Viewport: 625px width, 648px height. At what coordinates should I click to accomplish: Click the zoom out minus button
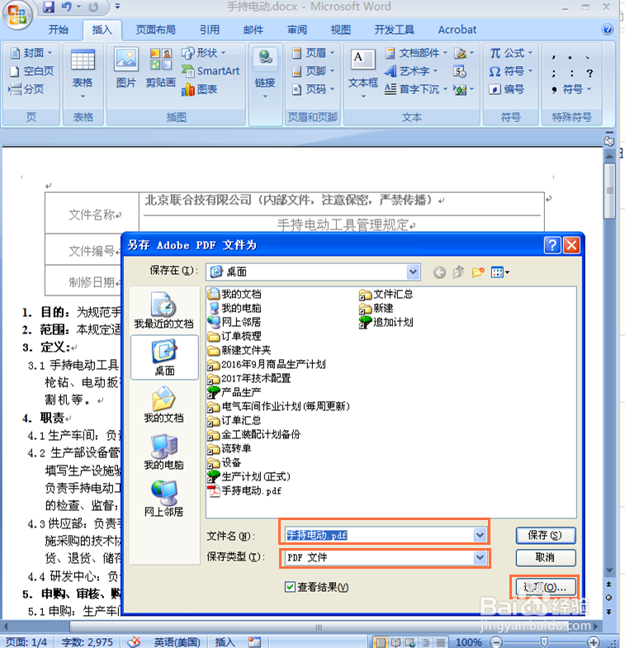[496, 642]
